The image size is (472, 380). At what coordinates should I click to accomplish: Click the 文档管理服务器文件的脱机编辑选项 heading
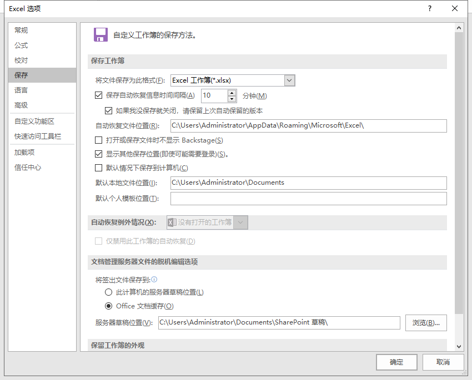[144, 262]
